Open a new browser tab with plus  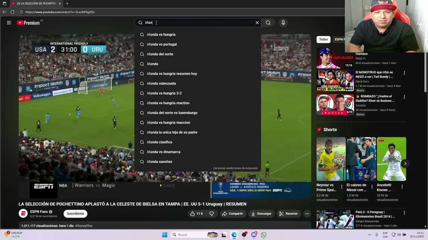67,3
